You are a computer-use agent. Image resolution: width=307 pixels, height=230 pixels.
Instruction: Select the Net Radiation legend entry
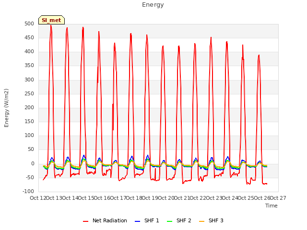105,220
